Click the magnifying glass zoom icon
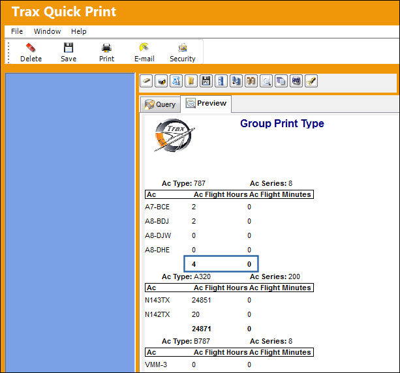The image size is (400, 373). [x=266, y=81]
